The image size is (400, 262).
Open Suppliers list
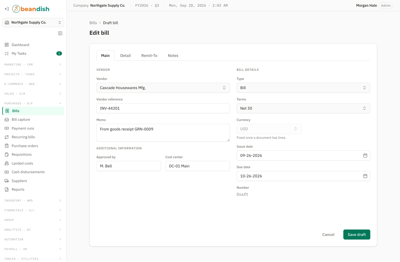[33, 181]
